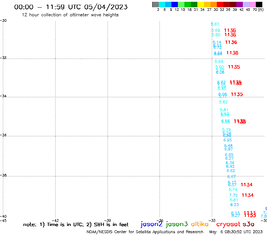Select the purple legend swatch
Viewport: 267px width, 235px height.
[x=240, y=4]
